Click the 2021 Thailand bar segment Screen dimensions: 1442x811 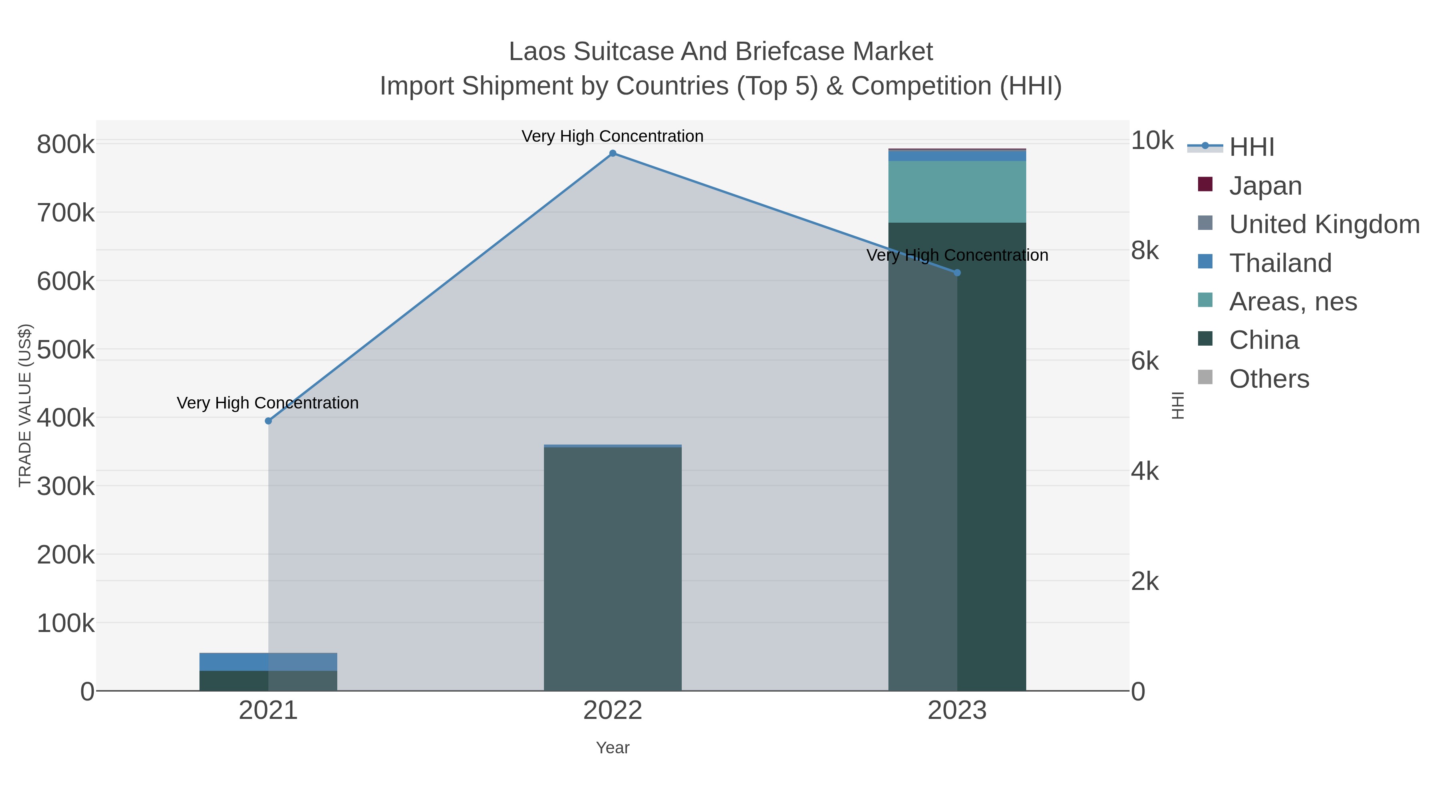click(268, 662)
